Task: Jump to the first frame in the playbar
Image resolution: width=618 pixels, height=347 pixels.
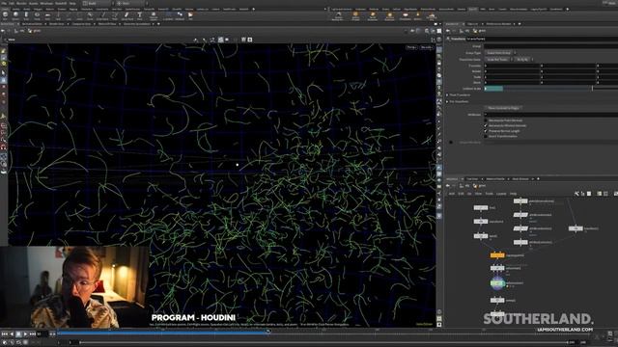Action: (x=4, y=334)
